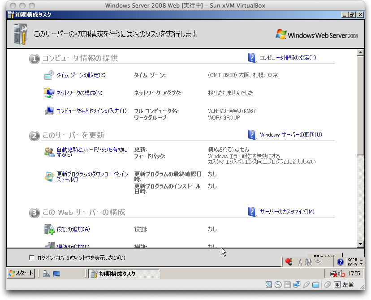371x300 pixels.
Task: Open ネットワークの構成(N) link
Action: (x=79, y=93)
